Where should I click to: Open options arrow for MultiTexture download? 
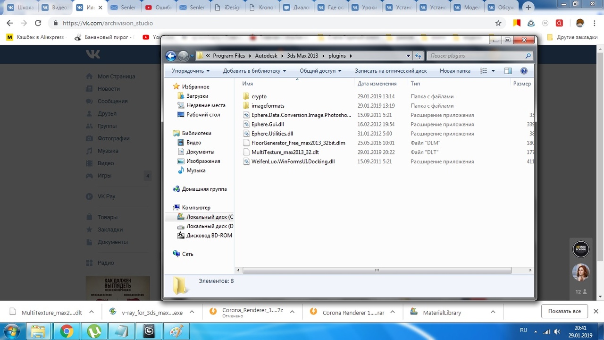click(x=92, y=312)
